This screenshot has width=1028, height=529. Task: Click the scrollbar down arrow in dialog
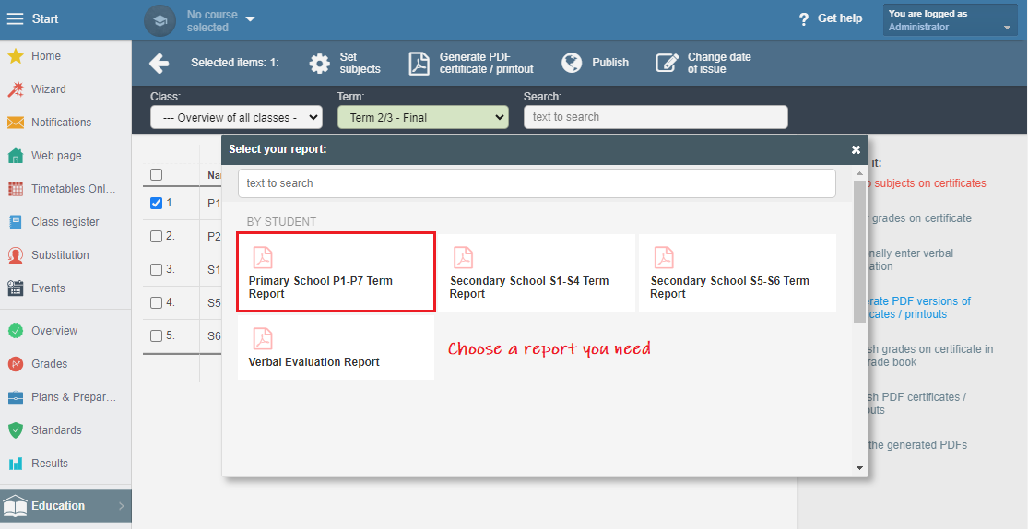point(859,468)
